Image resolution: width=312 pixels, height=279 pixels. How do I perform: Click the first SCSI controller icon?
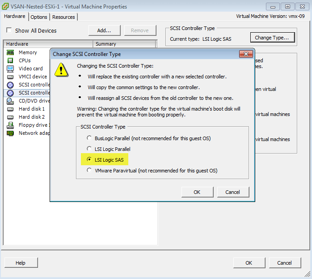pyautogui.click(x=10, y=85)
